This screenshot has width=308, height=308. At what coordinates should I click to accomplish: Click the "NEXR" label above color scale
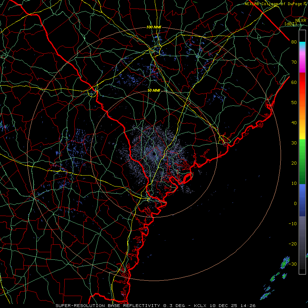click(301, 20)
